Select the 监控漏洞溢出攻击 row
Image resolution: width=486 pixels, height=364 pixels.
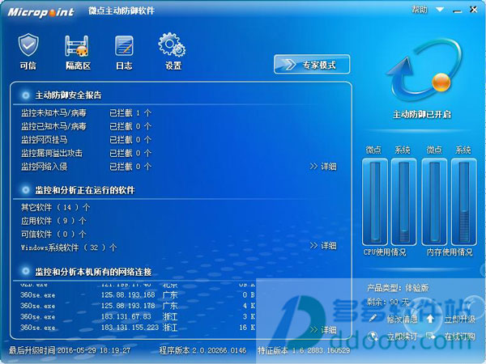click(x=86, y=153)
